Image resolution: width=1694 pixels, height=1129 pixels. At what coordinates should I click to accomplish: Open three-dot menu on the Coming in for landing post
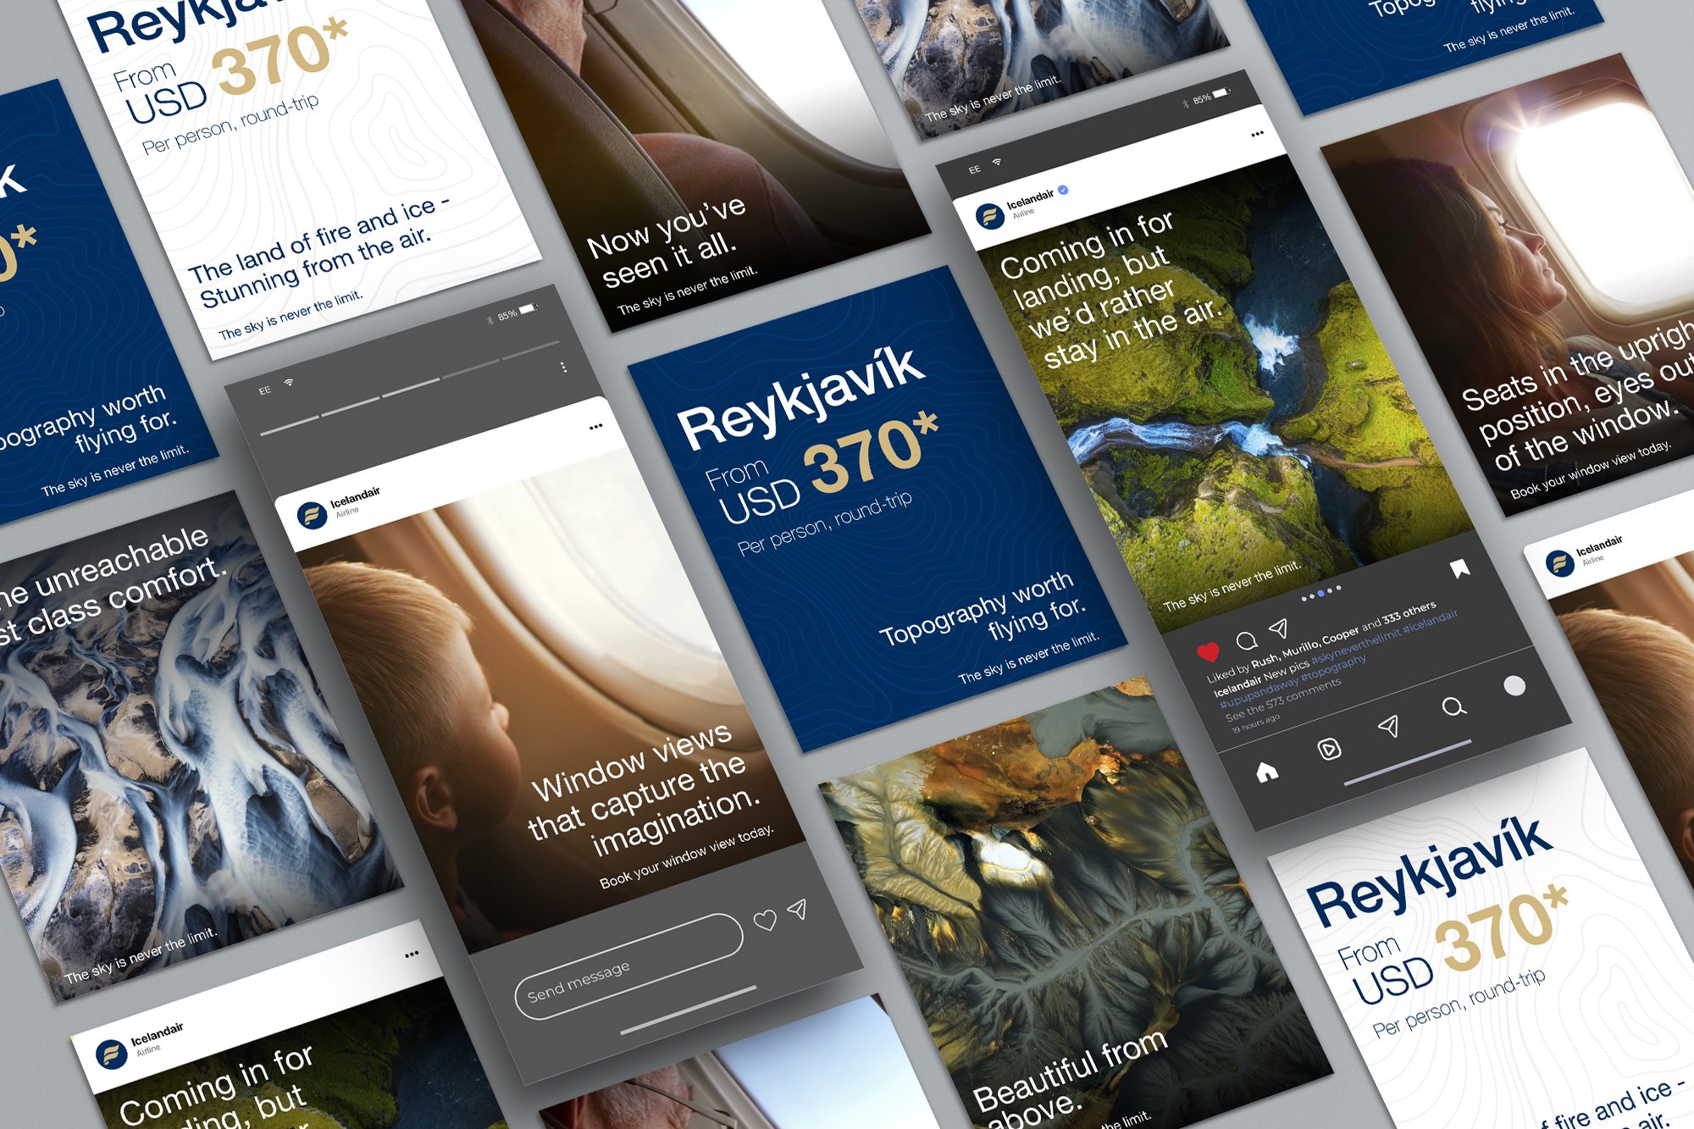[x=1257, y=134]
